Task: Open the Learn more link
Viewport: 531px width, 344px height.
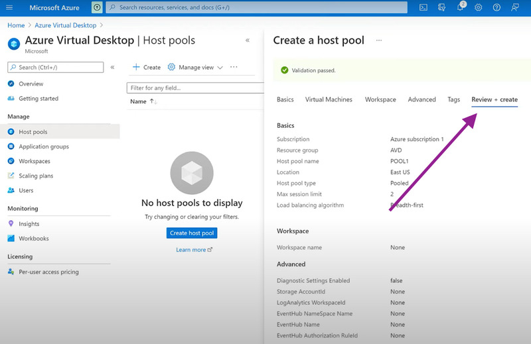Action: point(194,250)
